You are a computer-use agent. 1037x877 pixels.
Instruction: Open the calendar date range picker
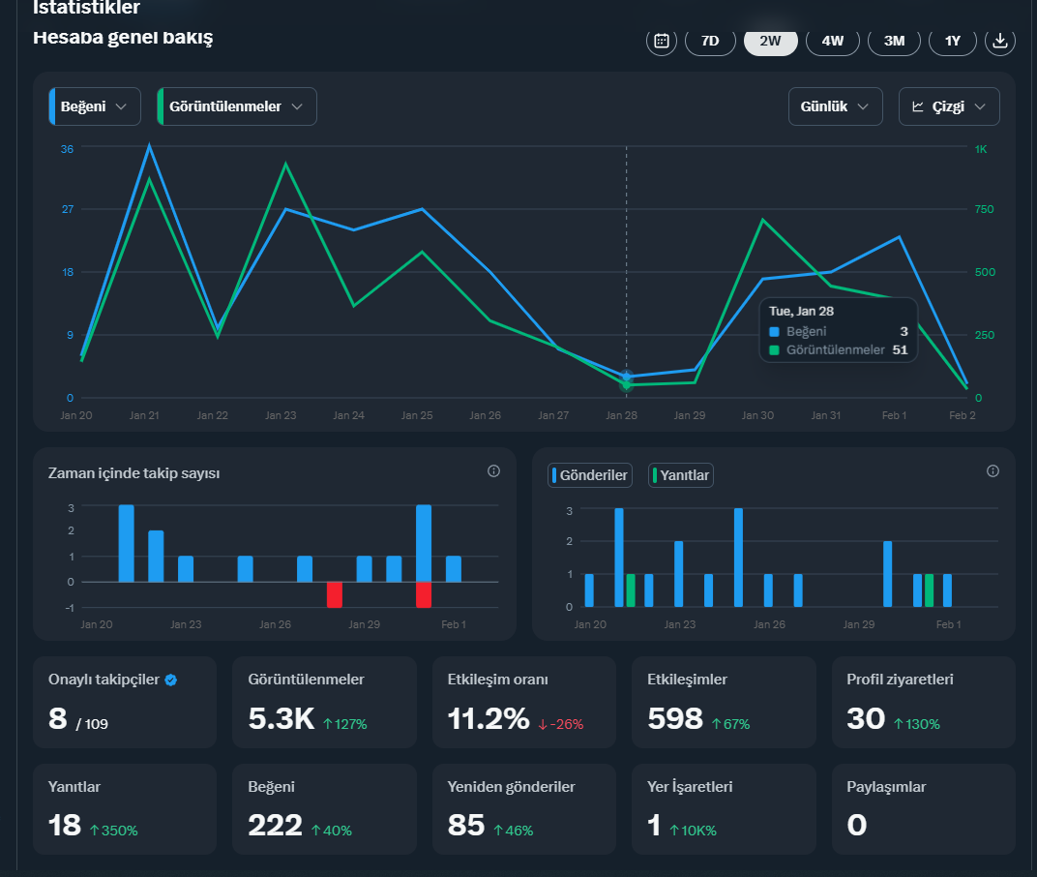click(662, 41)
